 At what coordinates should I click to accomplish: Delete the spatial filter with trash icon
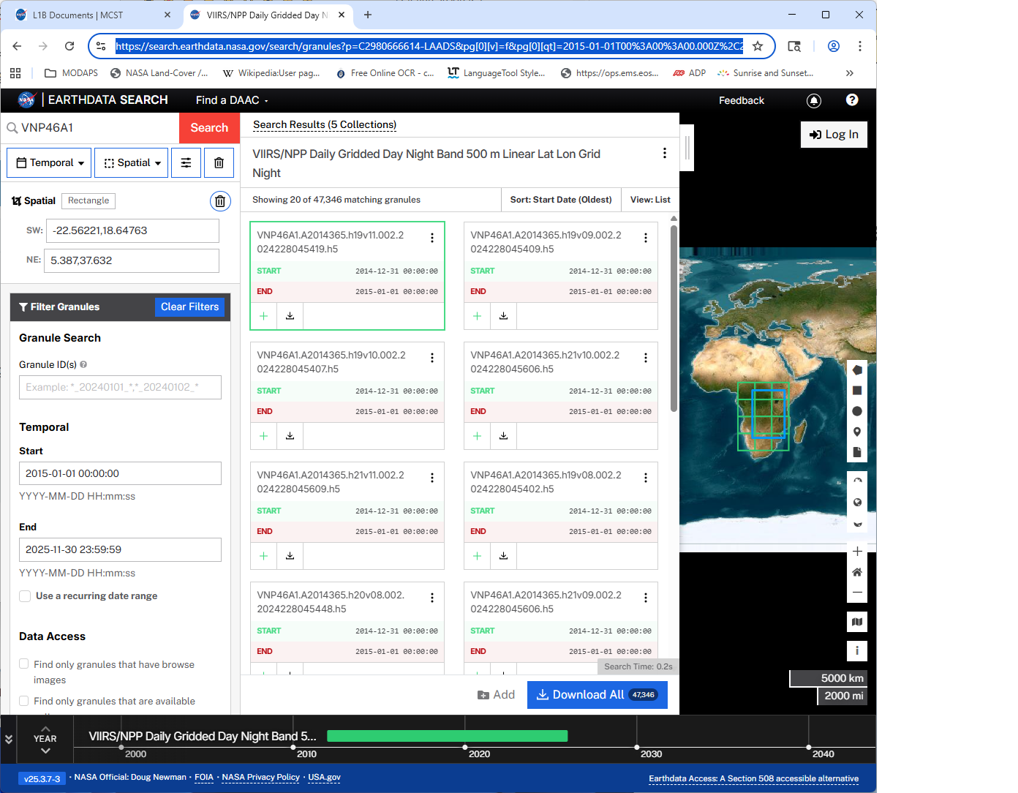[x=220, y=200]
